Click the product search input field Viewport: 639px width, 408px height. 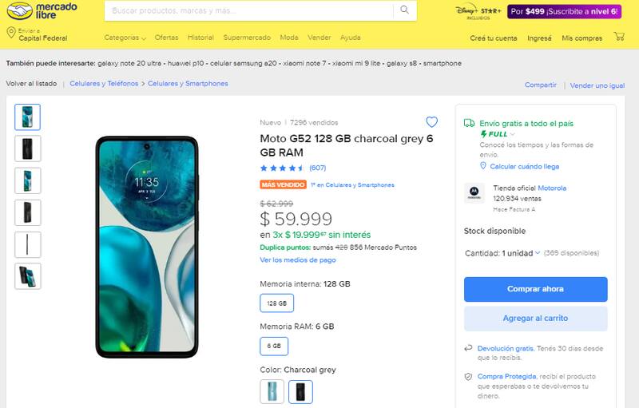point(248,11)
